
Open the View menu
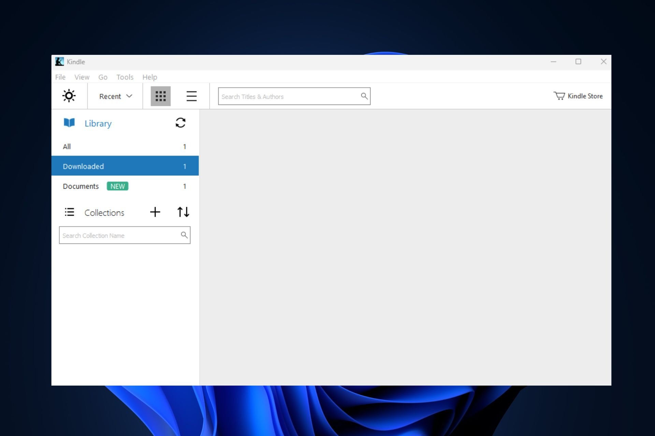coord(82,77)
